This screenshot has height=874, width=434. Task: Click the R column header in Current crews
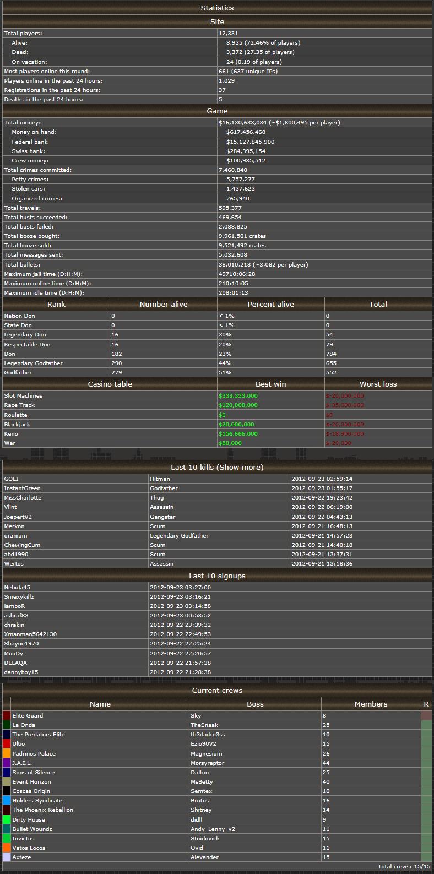pos(426,704)
